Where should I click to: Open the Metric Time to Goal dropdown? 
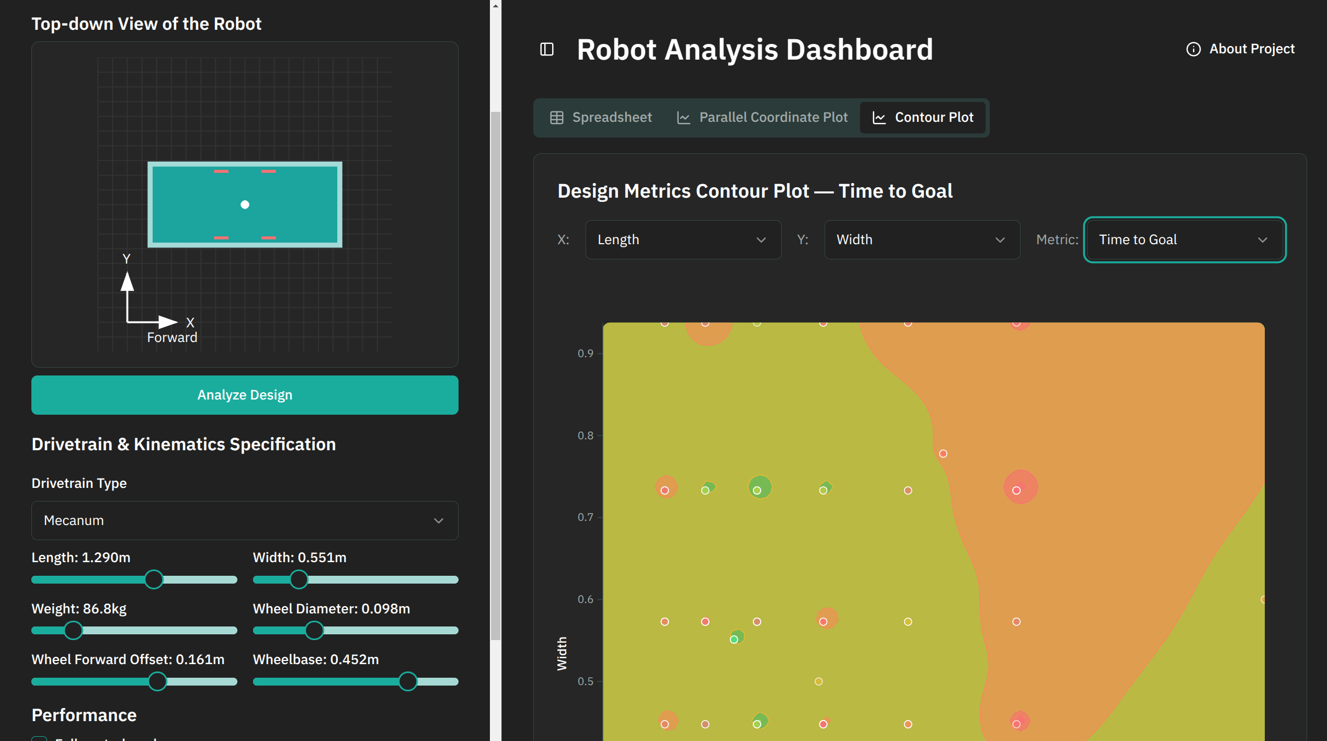pos(1185,240)
